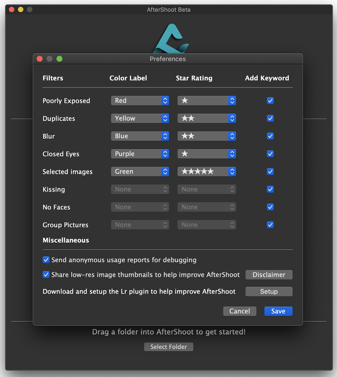337x377 pixels.
Task: Click the Filters column header
Action: 53,78
